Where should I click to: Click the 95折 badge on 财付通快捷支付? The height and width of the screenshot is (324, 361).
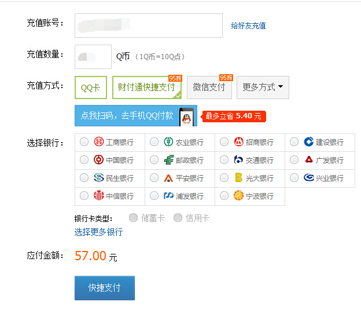pyautogui.click(x=175, y=78)
